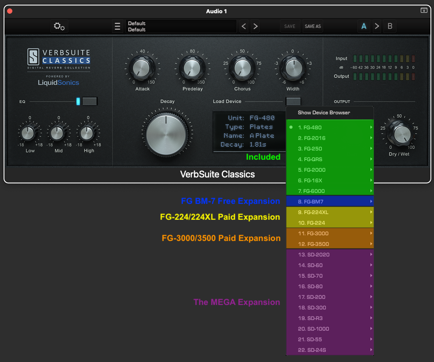Select 17. SD-200 device
The image size is (434, 362).
click(x=330, y=297)
